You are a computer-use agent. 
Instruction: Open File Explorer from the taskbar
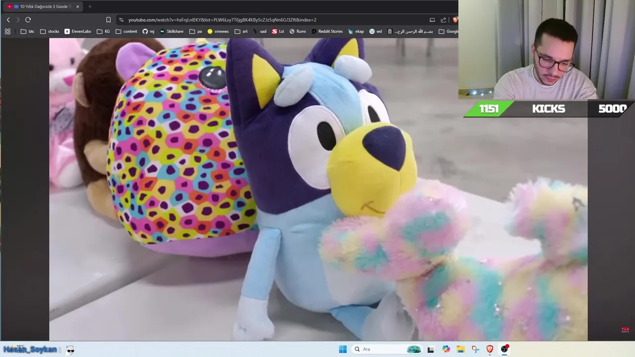(x=460, y=349)
